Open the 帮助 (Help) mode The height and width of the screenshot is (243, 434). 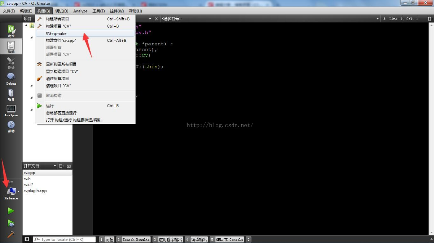[11, 126]
